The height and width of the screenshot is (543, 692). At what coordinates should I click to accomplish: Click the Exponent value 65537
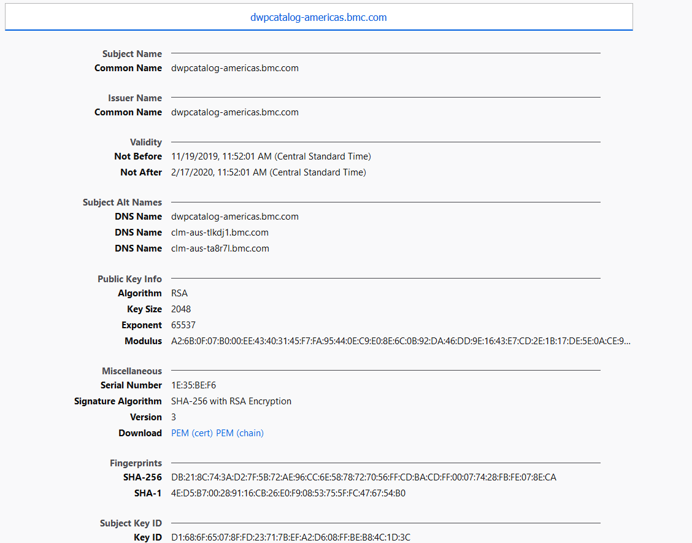183,325
